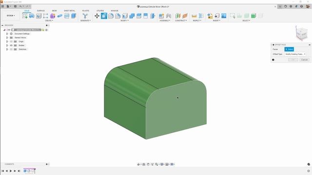This screenshot has height=175, width=312.
Task: Click the Insert SVG/Decal icon
Action: pyautogui.click(x=217, y=16)
